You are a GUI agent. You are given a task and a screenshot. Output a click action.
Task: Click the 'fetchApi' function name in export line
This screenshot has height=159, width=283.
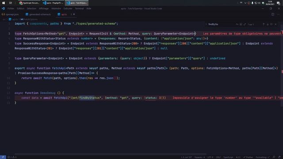pos(59,68)
